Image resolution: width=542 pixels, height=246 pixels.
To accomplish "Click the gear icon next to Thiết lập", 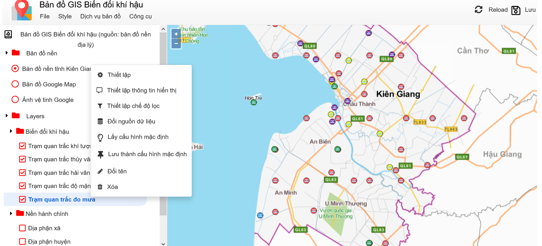I will point(100,75).
